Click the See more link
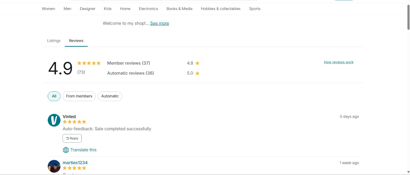410x175 pixels. pyautogui.click(x=159, y=23)
